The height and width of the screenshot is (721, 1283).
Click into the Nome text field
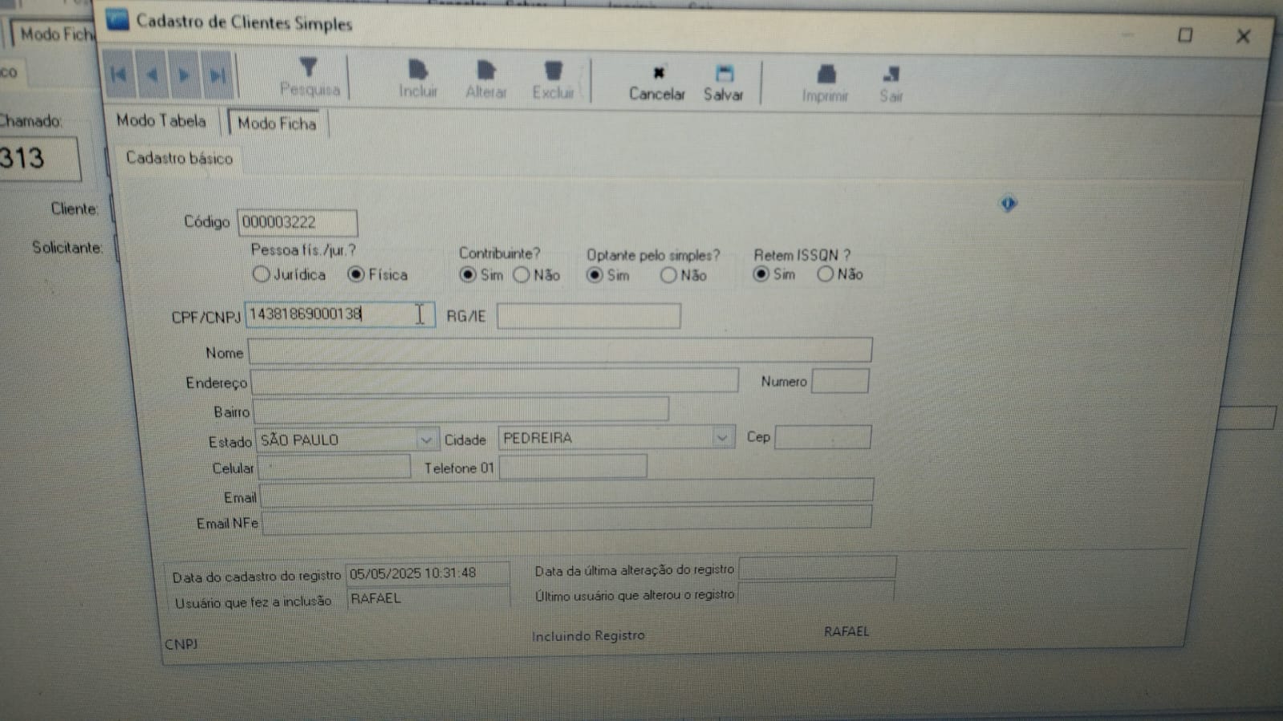coord(559,351)
